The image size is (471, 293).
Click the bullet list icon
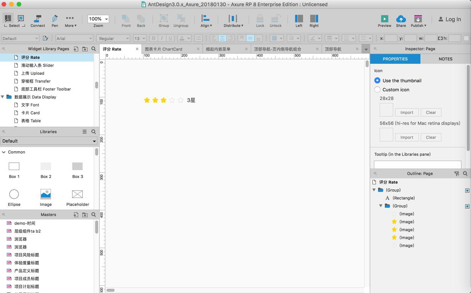click(x=199, y=38)
